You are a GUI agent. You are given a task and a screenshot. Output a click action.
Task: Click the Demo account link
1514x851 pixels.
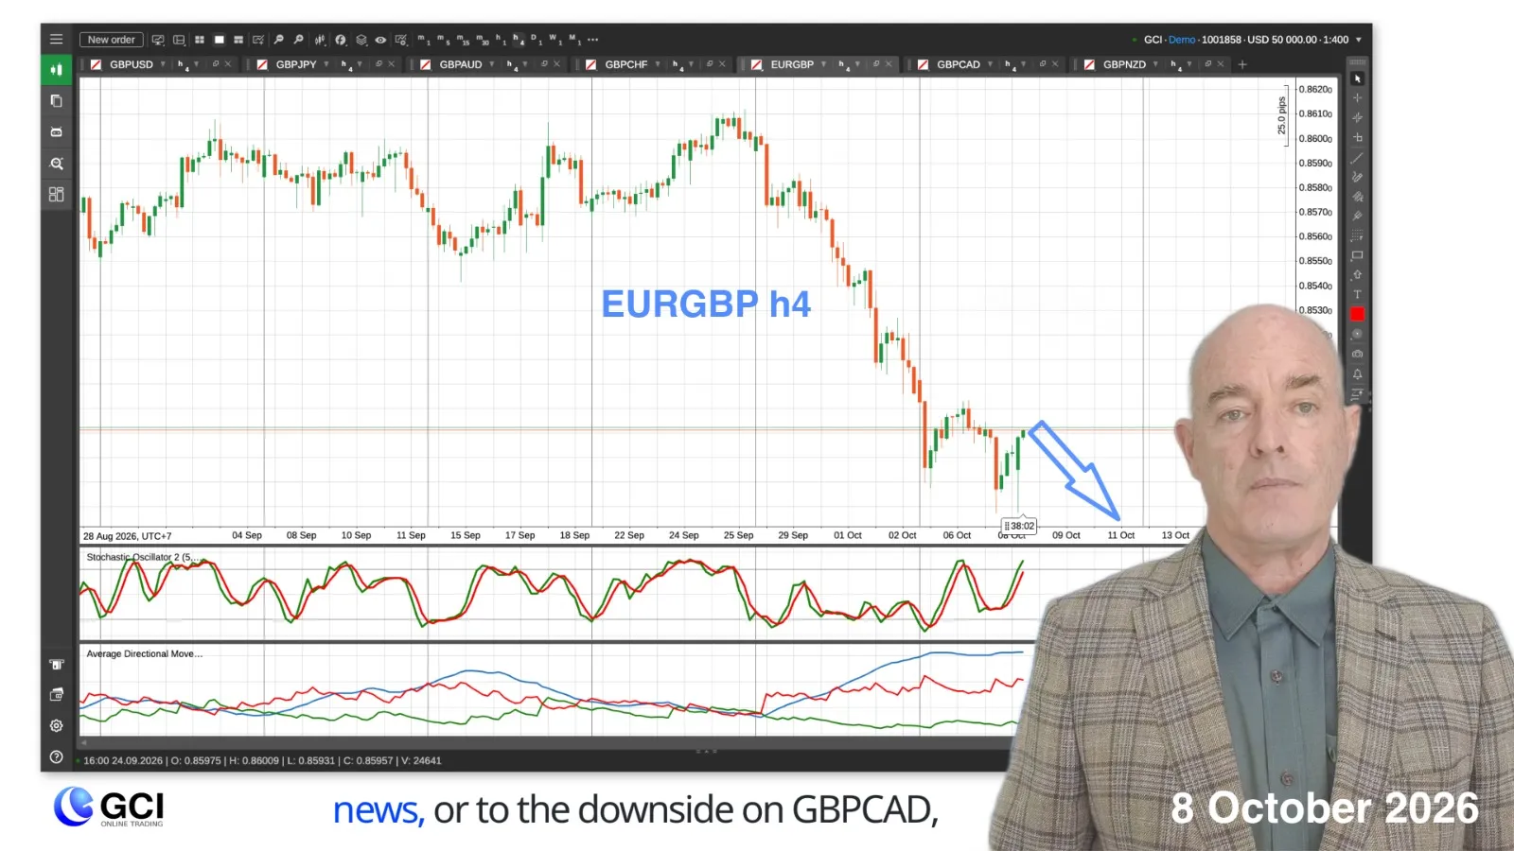point(1182,40)
